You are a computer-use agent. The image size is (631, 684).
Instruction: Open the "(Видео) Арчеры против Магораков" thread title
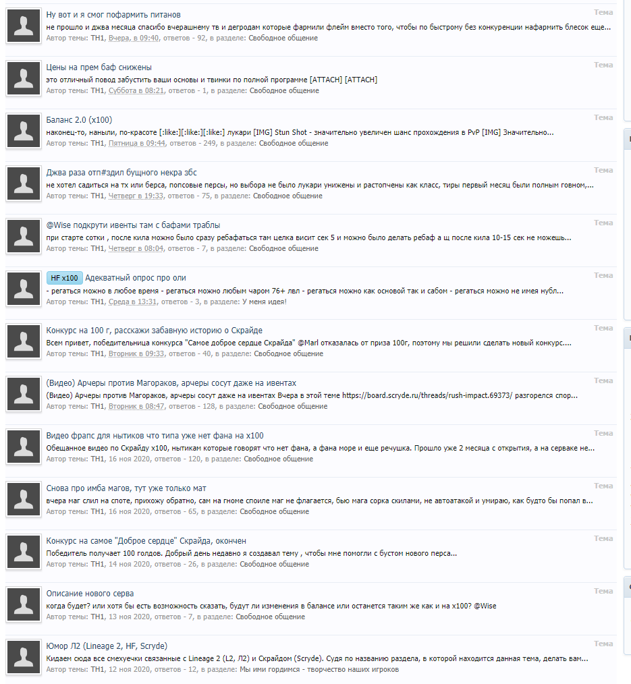(171, 383)
